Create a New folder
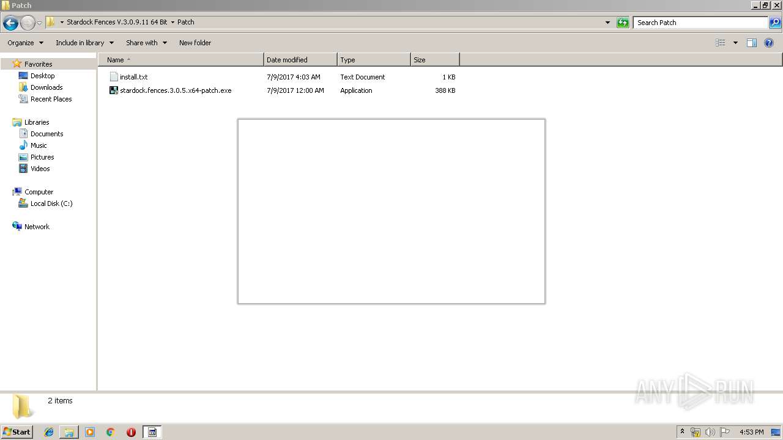Viewport: 783px width, 440px height. click(195, 43)
